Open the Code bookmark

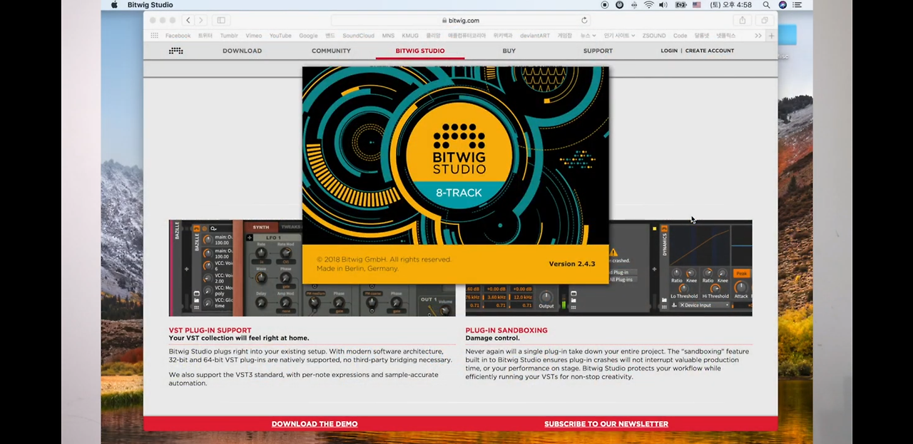(x=680, y=36)
